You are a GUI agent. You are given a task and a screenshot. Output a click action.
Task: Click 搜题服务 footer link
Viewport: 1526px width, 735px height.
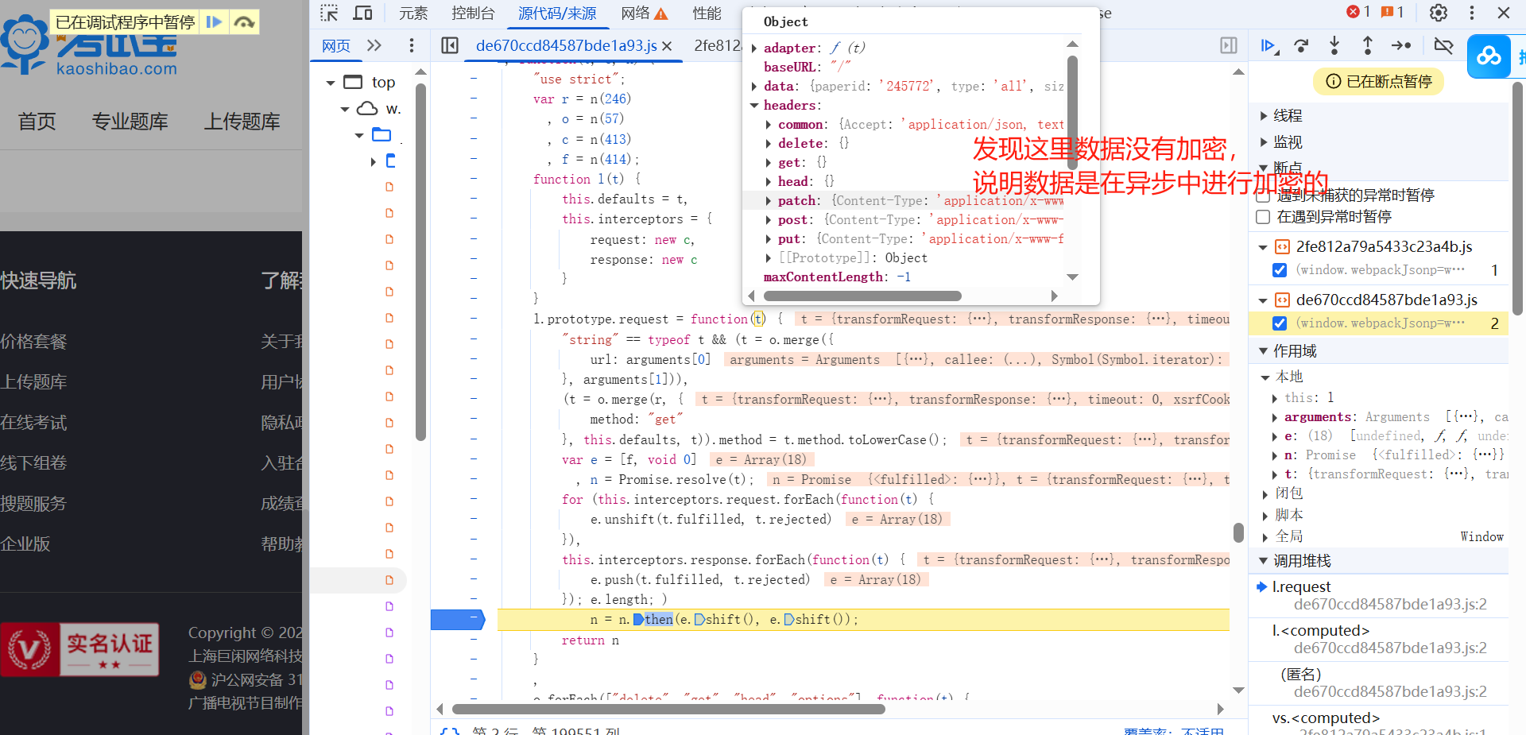pyautogui.click(x=33, y=504)
